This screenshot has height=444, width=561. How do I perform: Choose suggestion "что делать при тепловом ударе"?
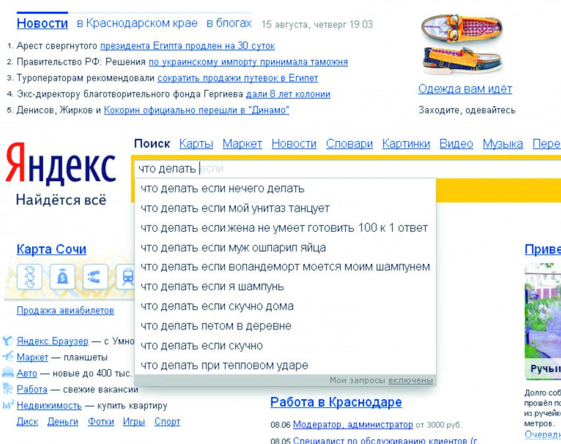224,365
